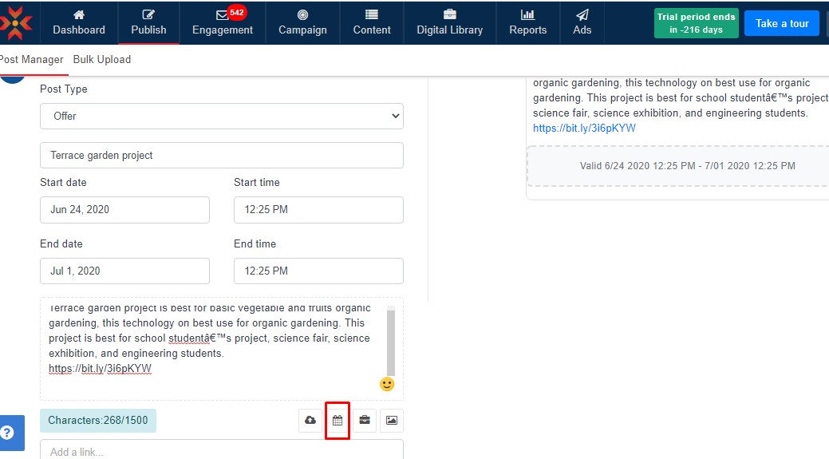829x459 pixels.
Task: Click the Add a link input field
Action: tap(222, 451)
